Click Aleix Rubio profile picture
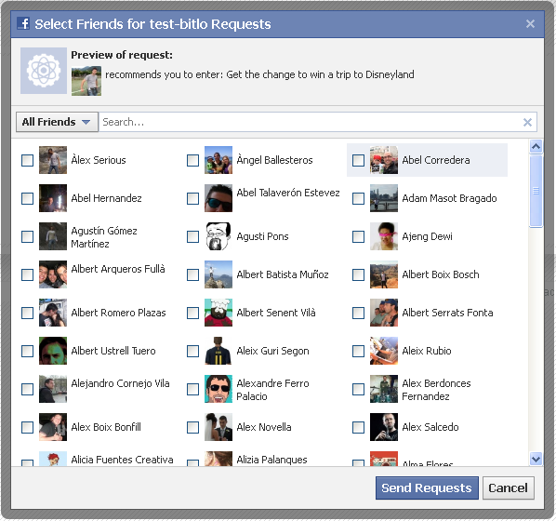The height and width of the screenshot is (521, 556). pyautogui.click(x=384, y=351)
